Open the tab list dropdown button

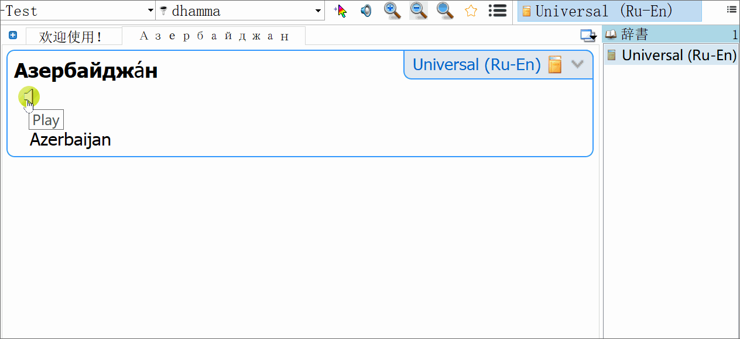588,36
